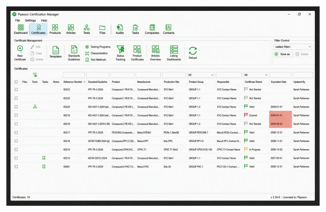326x212 pixels.
Task: Click the green filter funnel icon
Action: (35, 75)
